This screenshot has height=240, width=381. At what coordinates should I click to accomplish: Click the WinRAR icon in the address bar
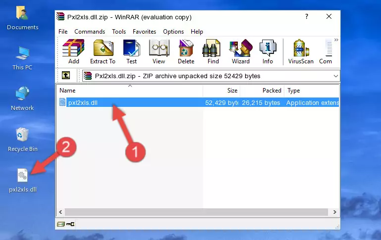(x=88, y=76)
